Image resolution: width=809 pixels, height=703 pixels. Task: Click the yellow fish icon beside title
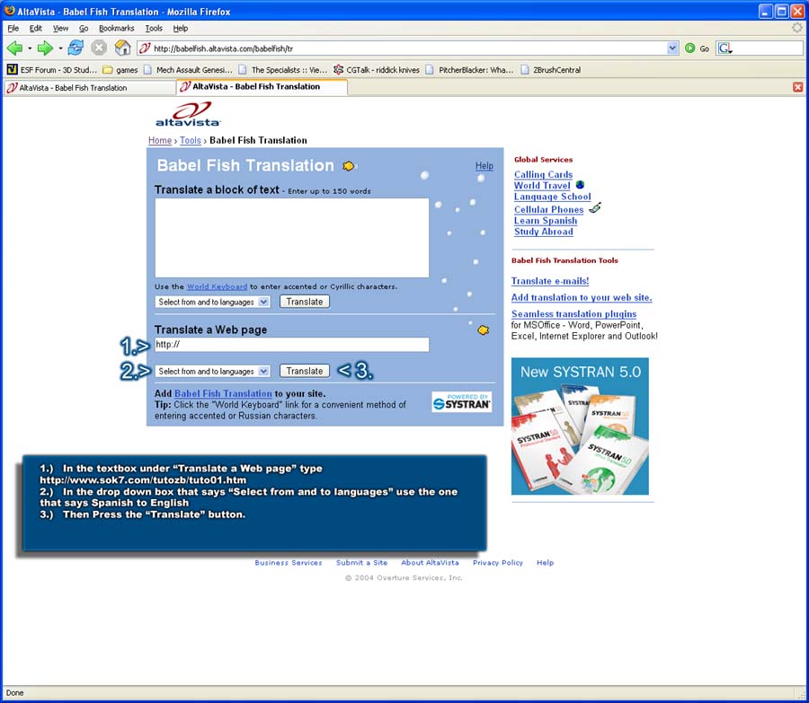(349, 166)
